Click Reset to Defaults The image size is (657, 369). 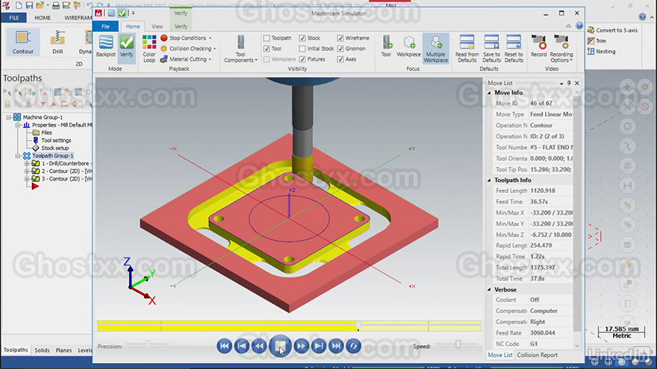(514, 48)
